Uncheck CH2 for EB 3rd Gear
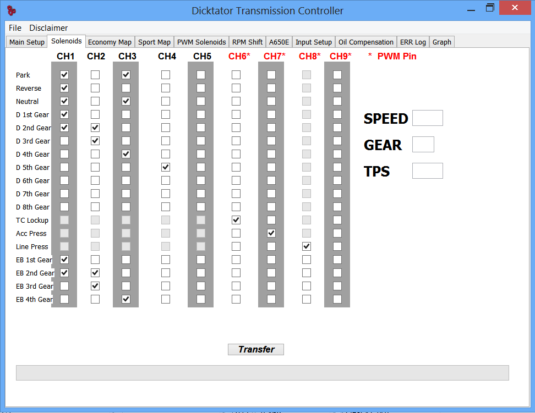 95,286
